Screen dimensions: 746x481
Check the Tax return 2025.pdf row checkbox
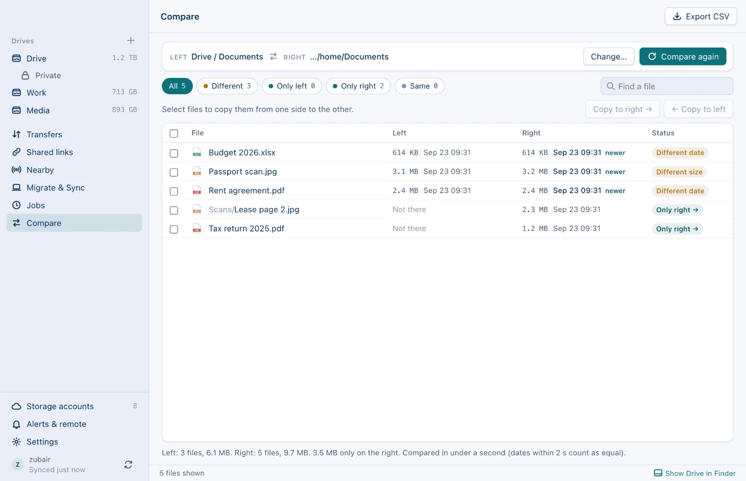pos(174,229)
